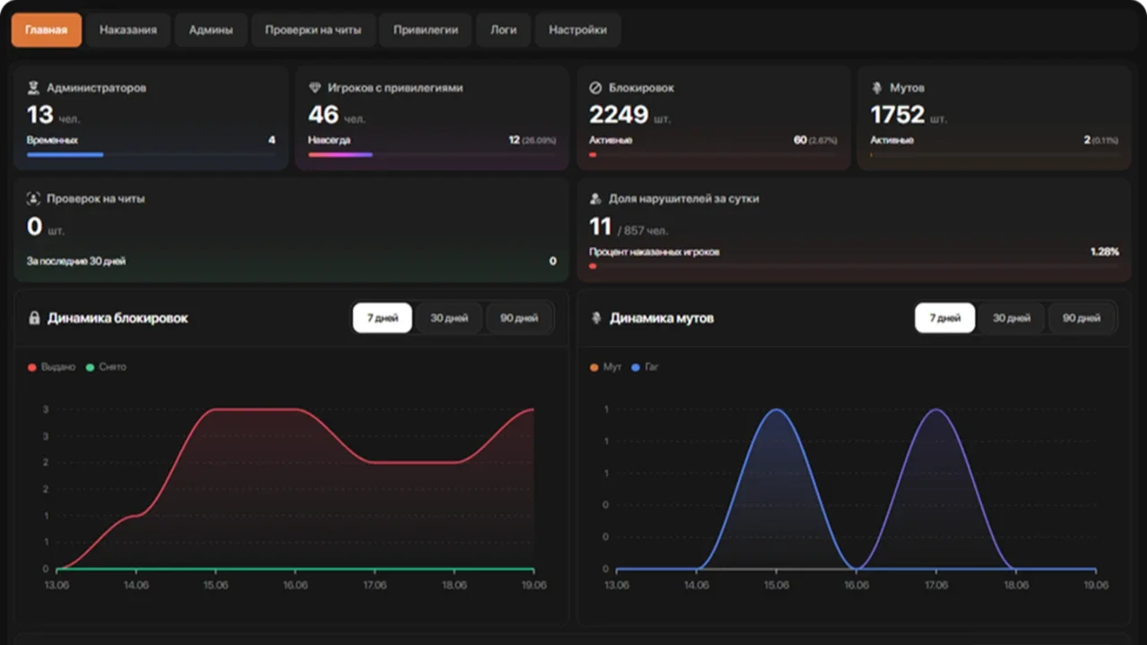Toggle the Мут legend series
This screenshot has height=645, width=1147.
606,367
